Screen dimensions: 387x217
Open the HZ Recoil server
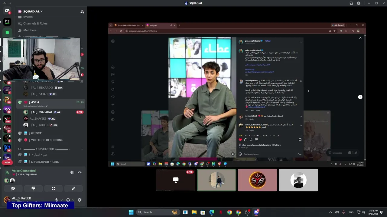coord(7,22)
